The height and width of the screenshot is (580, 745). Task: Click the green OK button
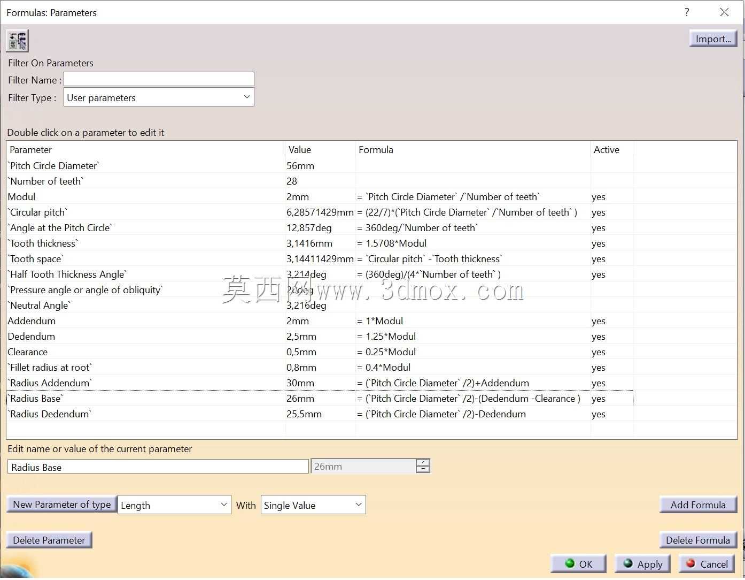[x=578, y=563]
